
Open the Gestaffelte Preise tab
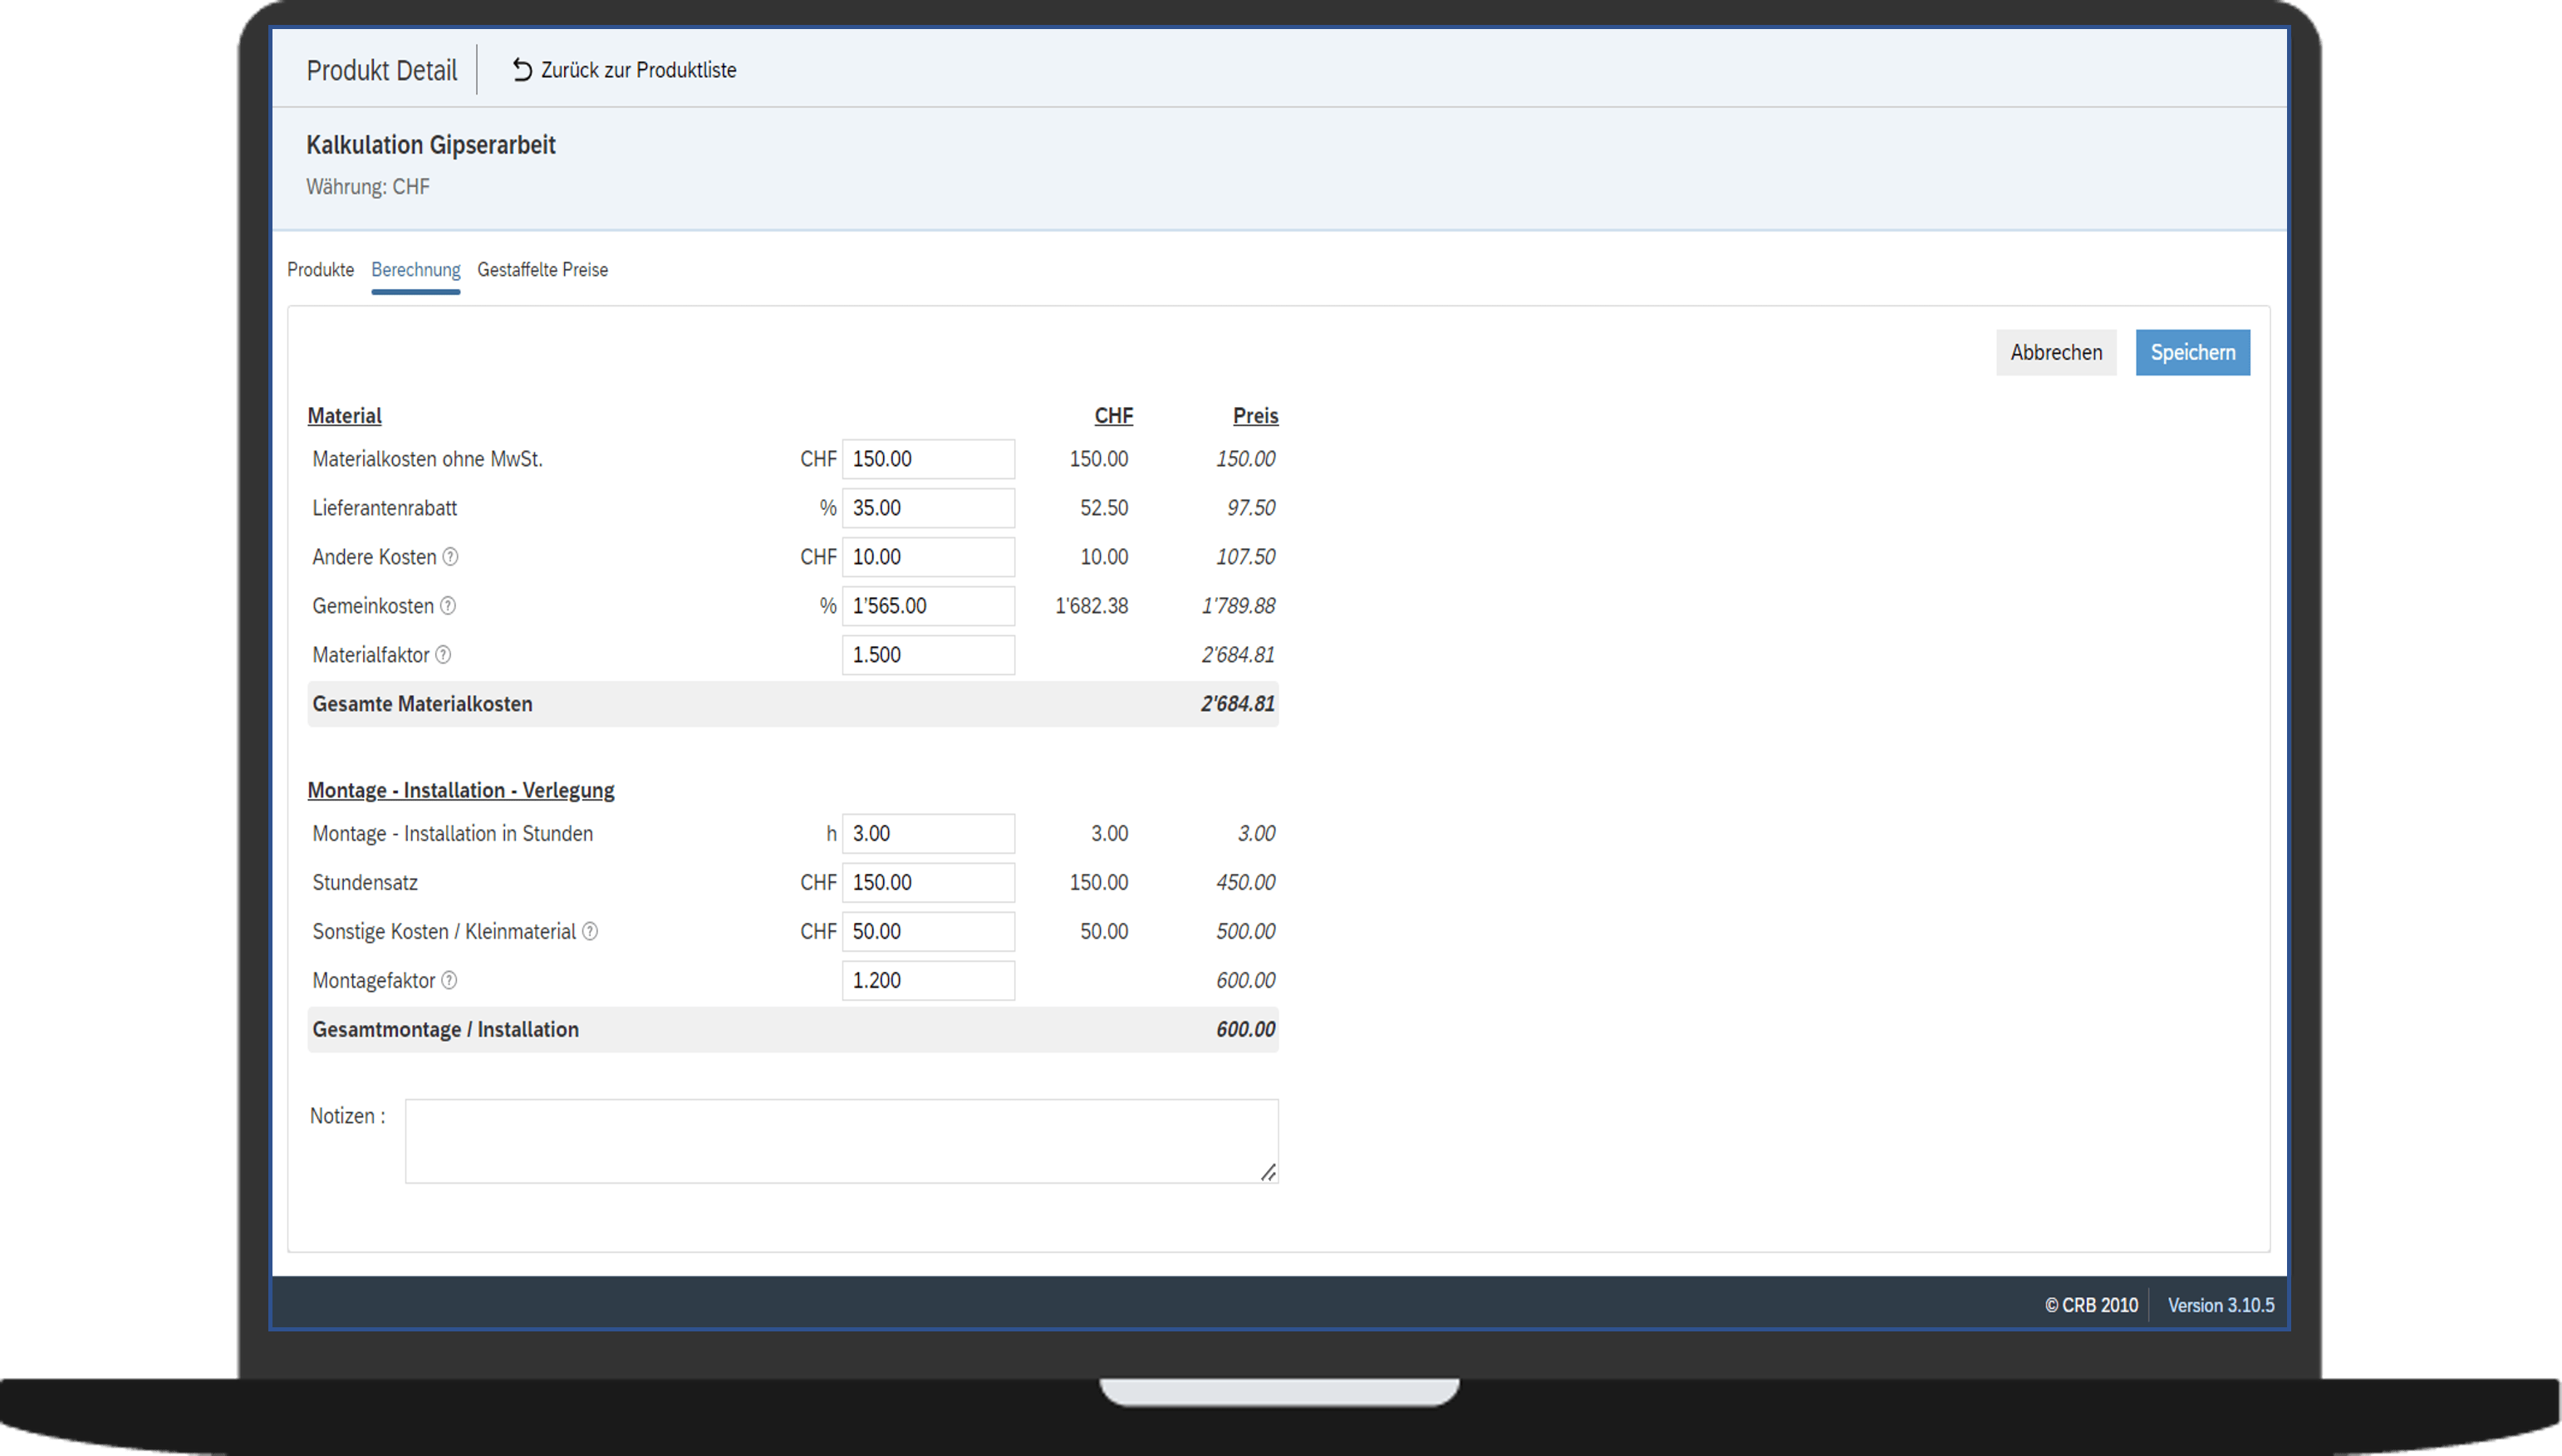click(x=542, y=270)
